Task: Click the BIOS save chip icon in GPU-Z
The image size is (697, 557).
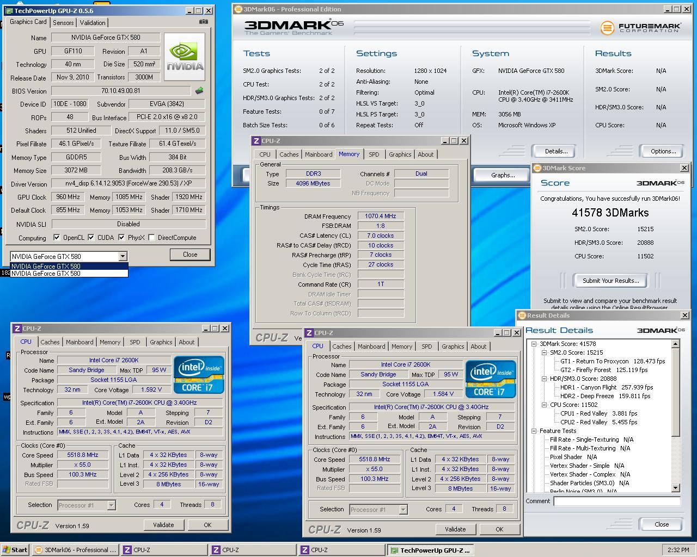Action: 199,91
